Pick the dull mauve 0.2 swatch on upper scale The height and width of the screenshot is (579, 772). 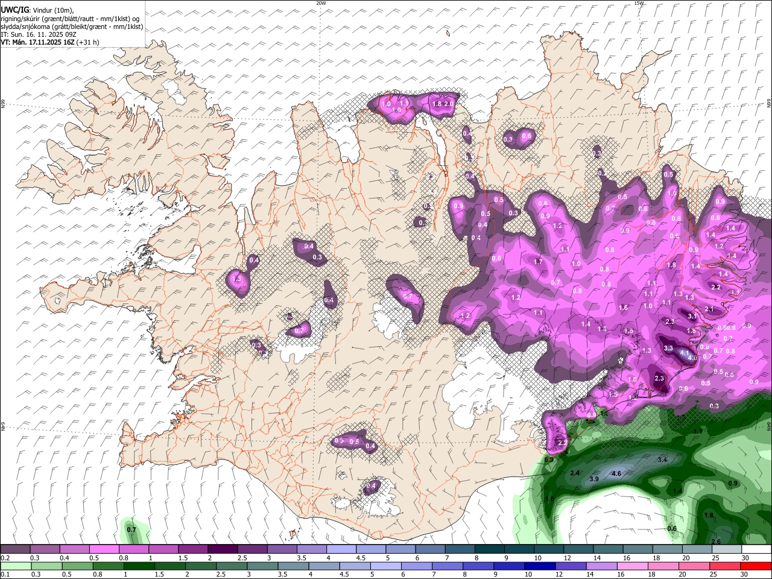(x=16, y=549)
